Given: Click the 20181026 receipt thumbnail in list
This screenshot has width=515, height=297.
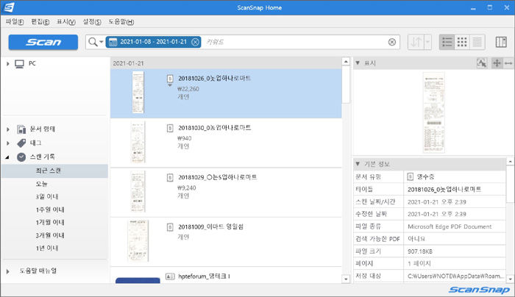Looking at the screenshot, I should (x=138, y=93).
